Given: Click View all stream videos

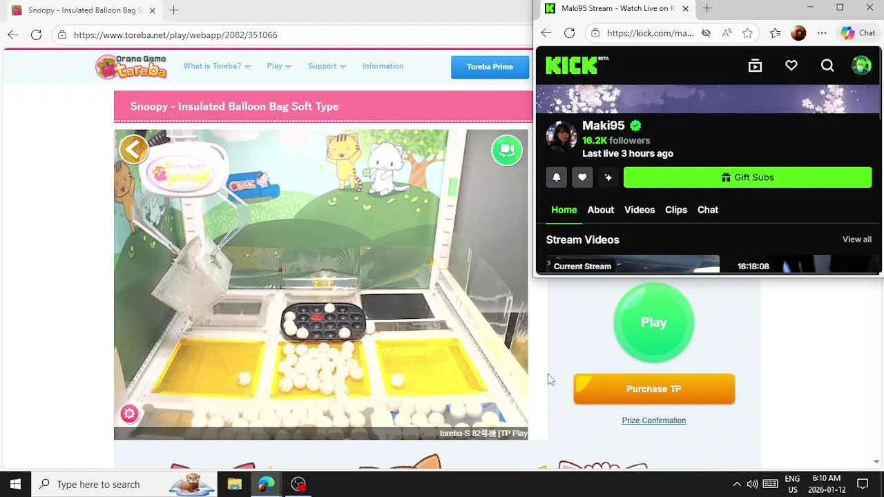Looking at the screenshot, I should click(x=857, y=240).
